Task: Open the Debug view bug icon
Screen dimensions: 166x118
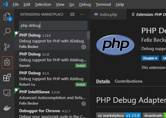Action: click(7, 63)
